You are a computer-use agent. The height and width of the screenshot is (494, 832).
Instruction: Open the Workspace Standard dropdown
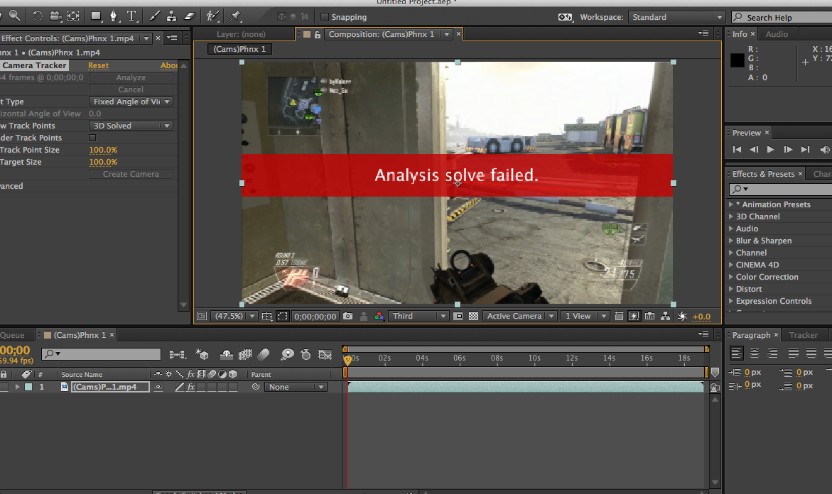click(x=676, y=17)
